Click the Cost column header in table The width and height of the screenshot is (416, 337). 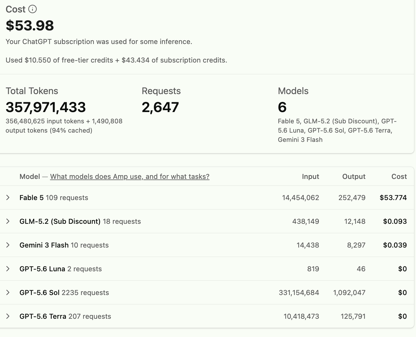[x=399, y=177]
